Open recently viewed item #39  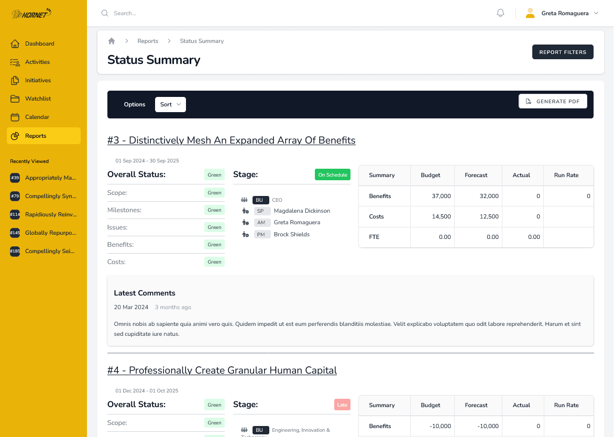click(x=43, y=178)
